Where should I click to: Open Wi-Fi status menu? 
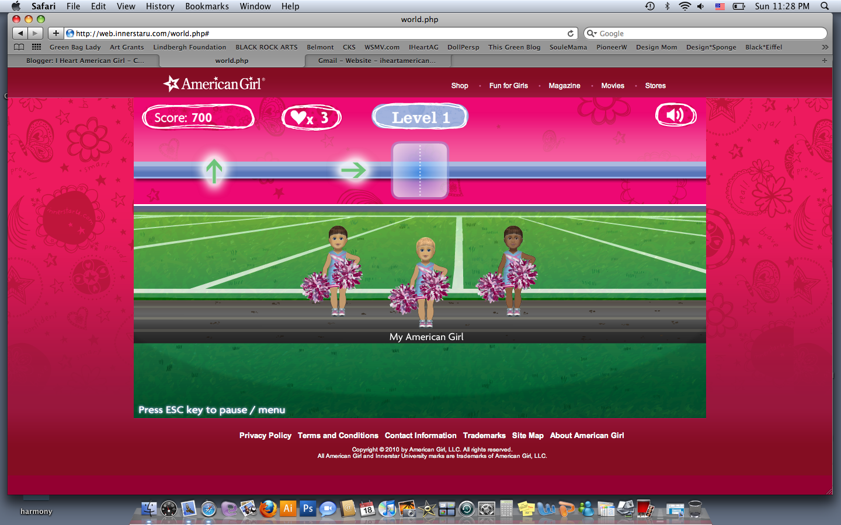pos(684,6)
